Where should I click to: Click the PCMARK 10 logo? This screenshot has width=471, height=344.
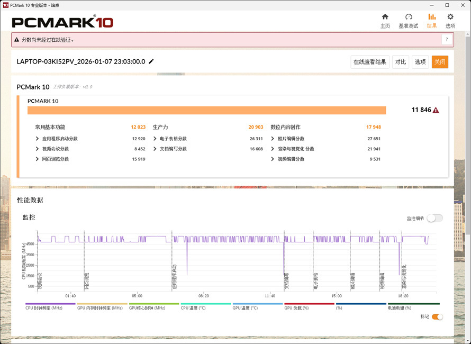tap(62, 22)
